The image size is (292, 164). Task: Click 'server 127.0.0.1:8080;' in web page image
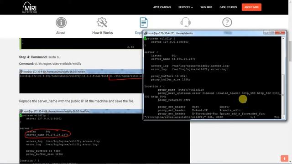click(44, 118)
